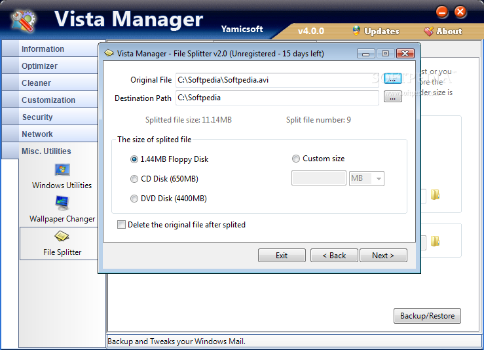Browse for the Destination Path

click(392, 97)
